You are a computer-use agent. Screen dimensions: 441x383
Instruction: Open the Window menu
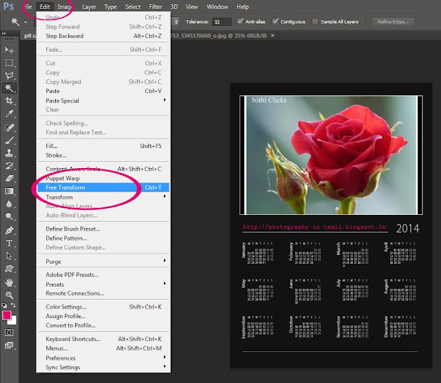pyautogui.click(x=217, y=7)
